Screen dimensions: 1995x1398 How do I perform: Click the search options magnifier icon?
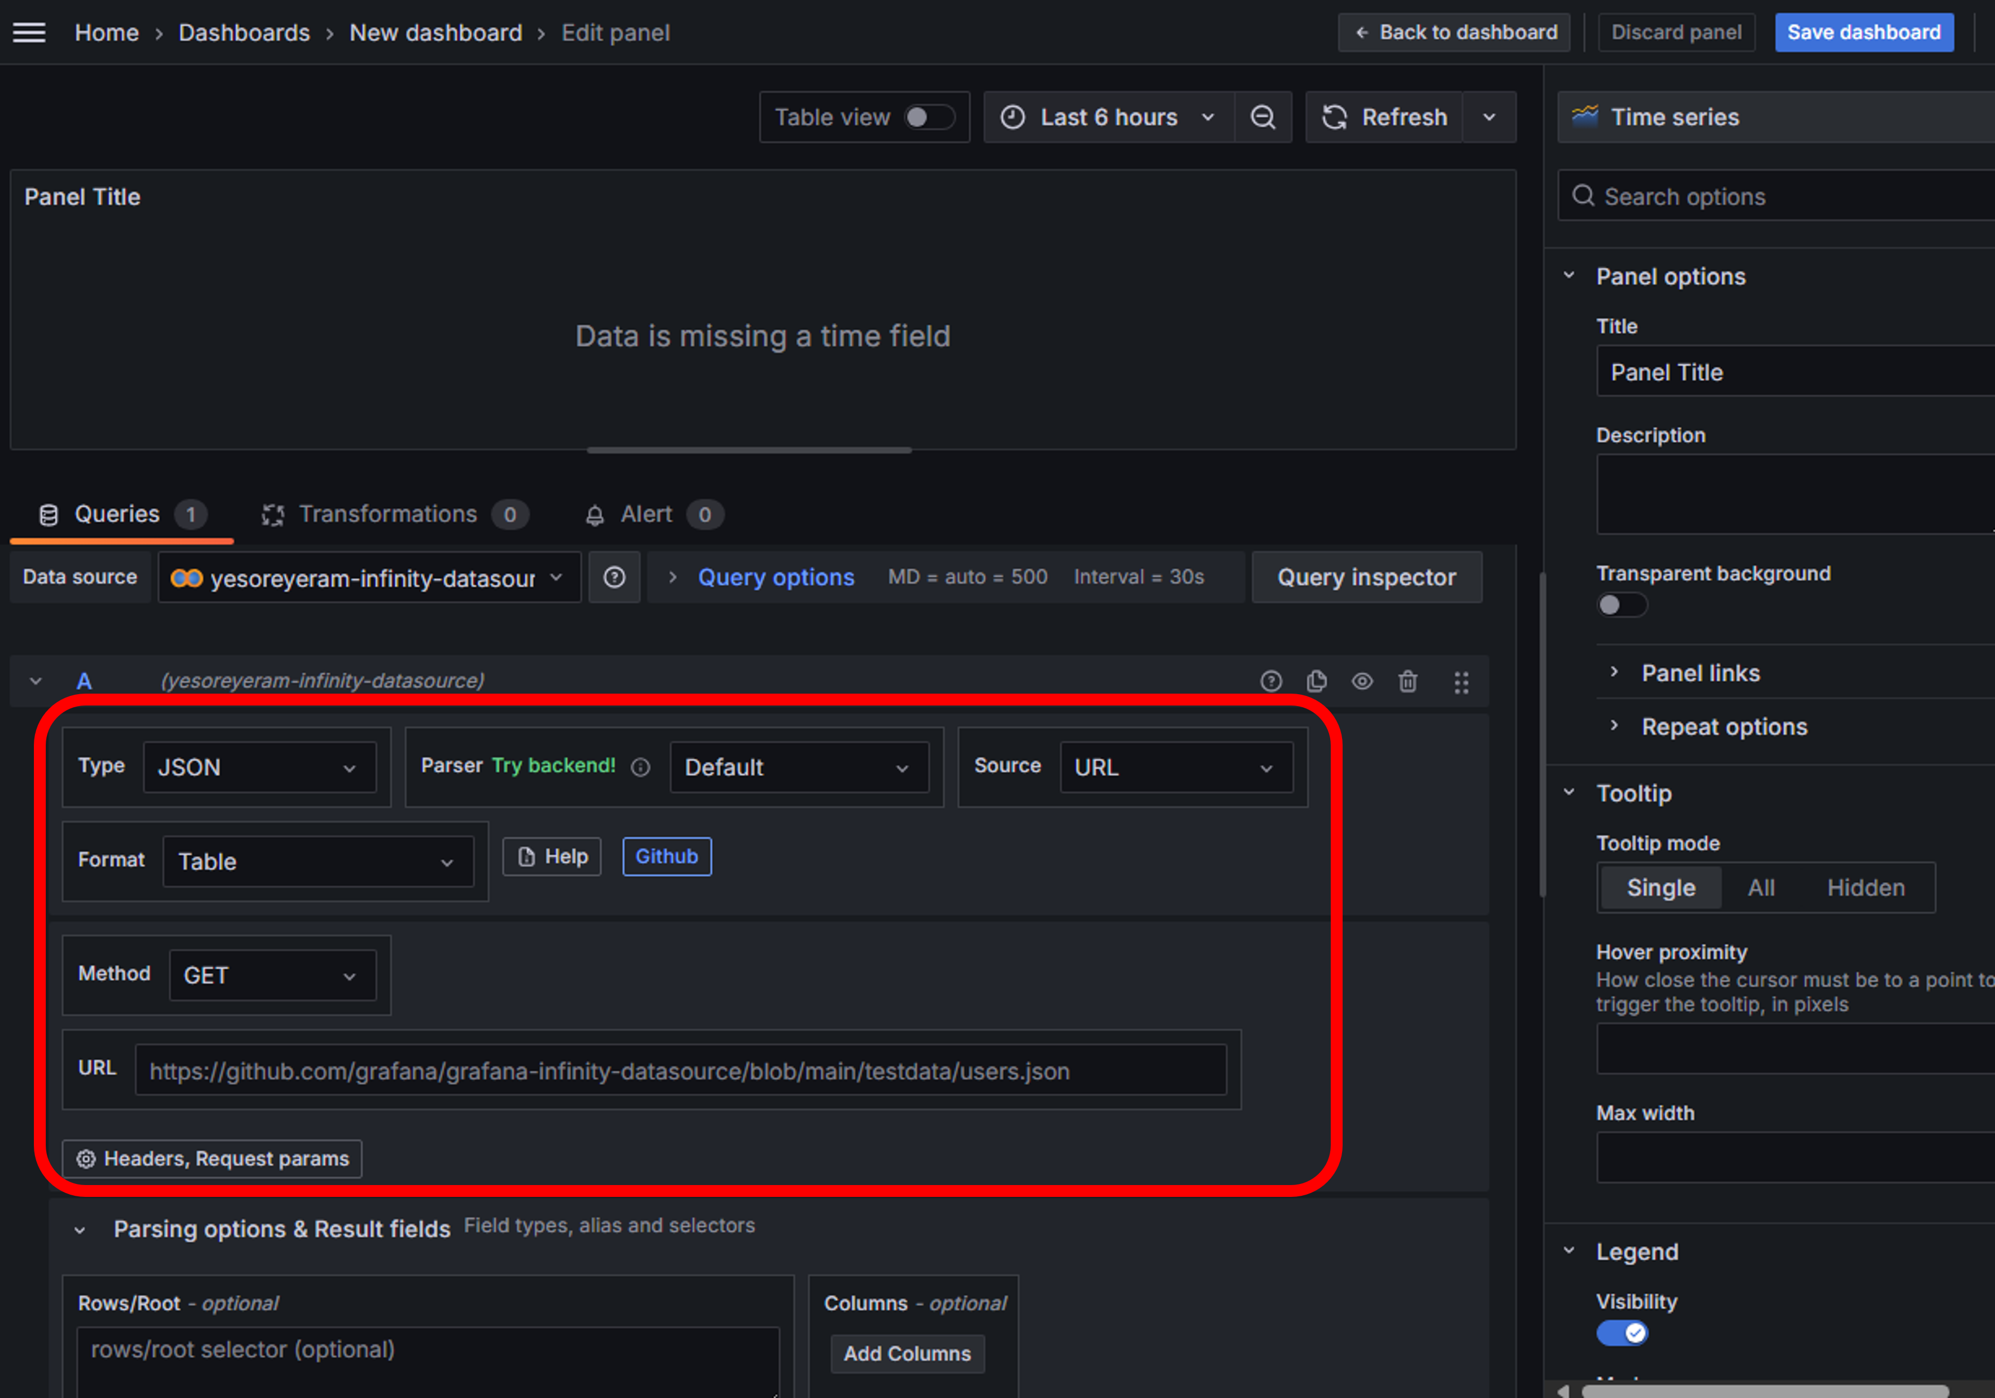click(x=1583, y=195)
